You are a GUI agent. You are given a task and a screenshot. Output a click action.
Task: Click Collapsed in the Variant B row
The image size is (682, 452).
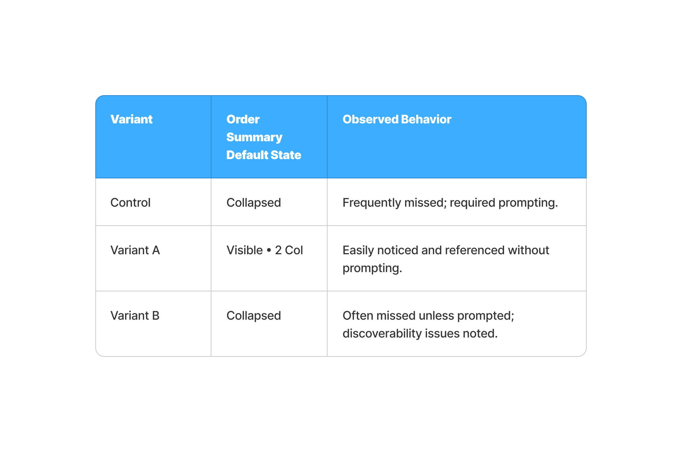[x=254, y=316]
